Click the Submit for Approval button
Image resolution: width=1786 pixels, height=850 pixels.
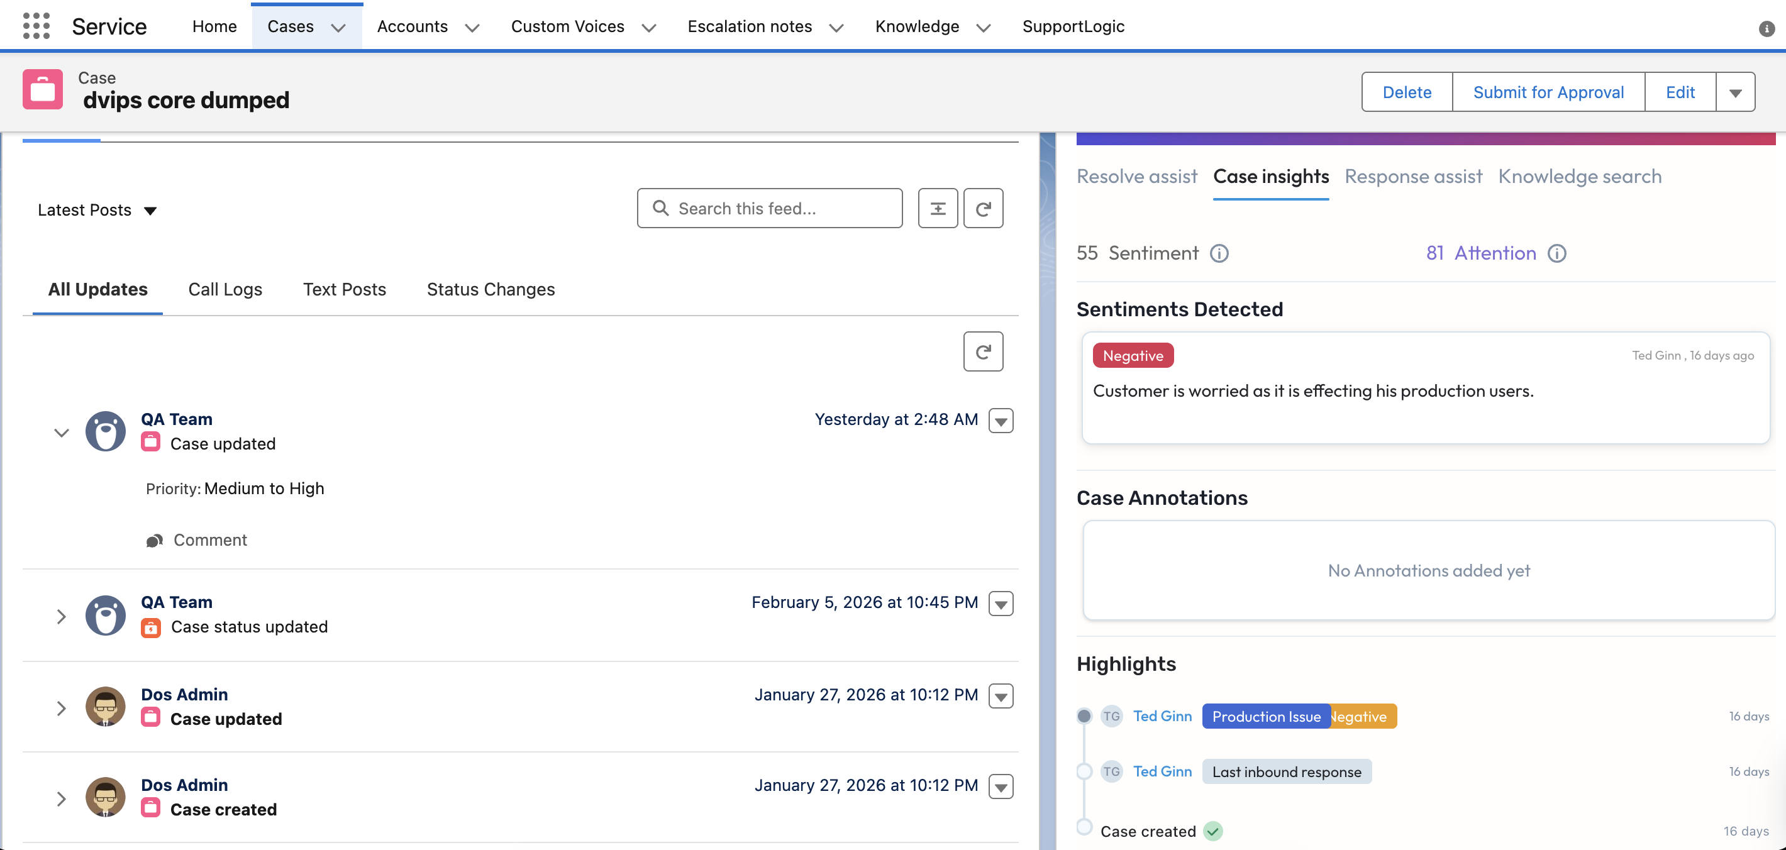click(x=1548, y=93)
